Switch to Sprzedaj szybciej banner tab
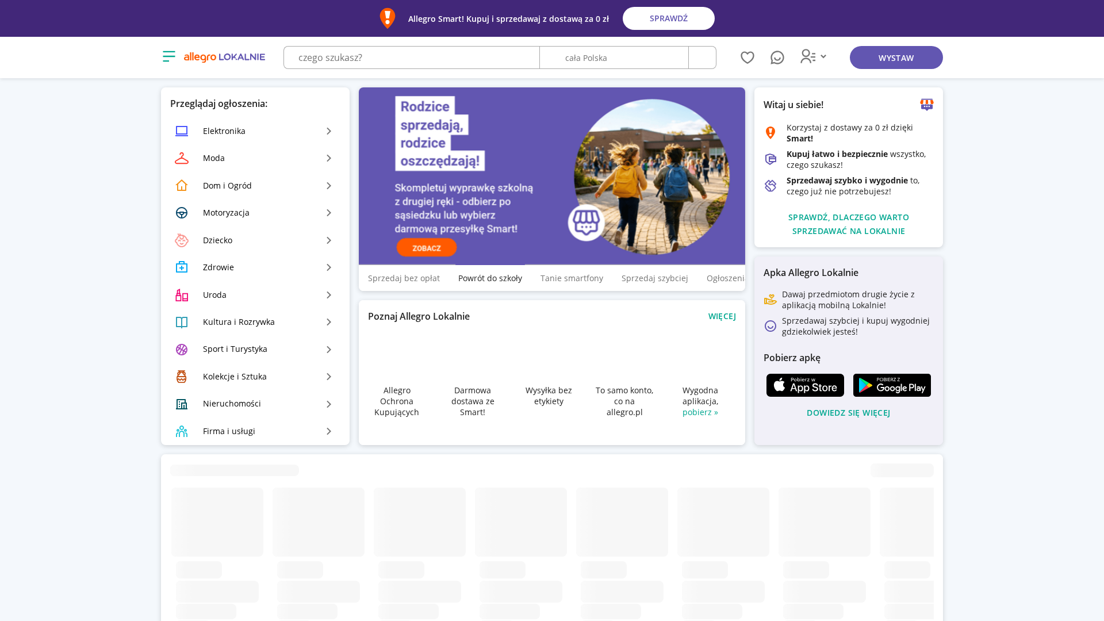This screenshot has width=1104, height=621. tap(655, 278)
